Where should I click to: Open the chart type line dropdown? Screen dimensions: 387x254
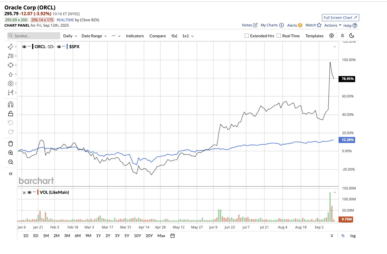click(116, 36)
